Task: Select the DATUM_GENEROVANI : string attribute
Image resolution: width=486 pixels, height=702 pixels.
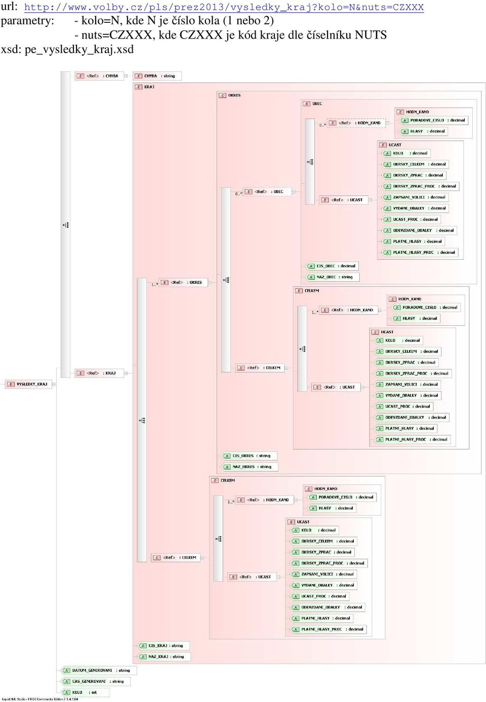Action: pos(98,671)
